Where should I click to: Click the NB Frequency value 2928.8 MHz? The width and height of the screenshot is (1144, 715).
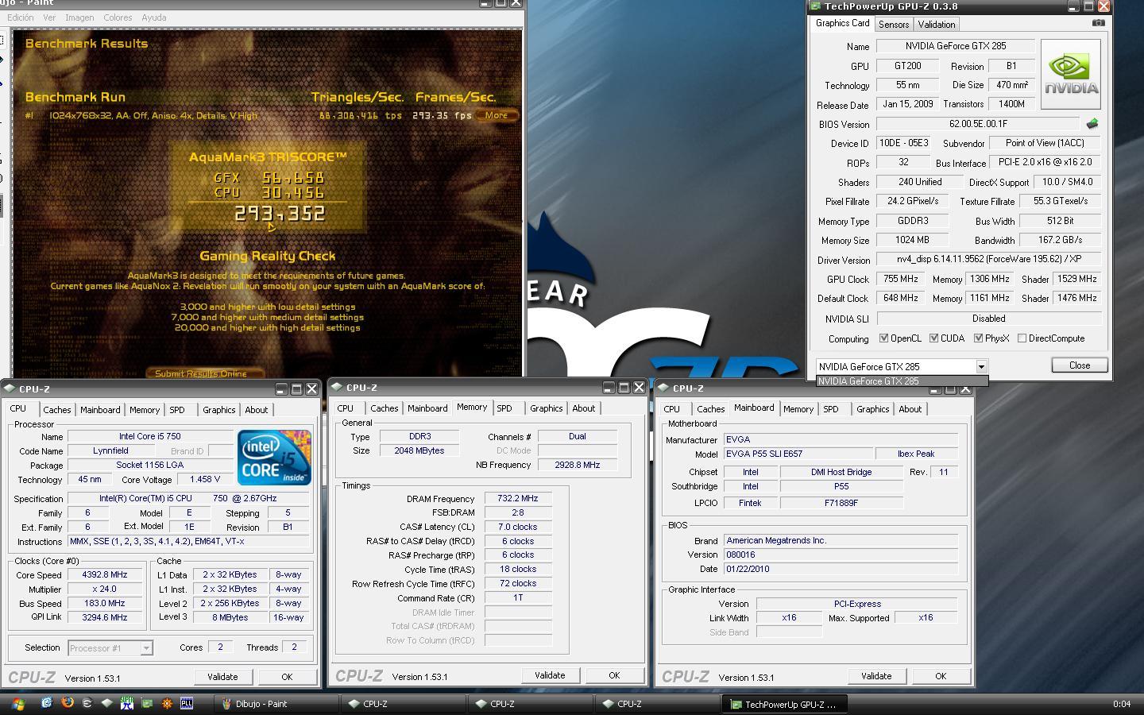578,465
